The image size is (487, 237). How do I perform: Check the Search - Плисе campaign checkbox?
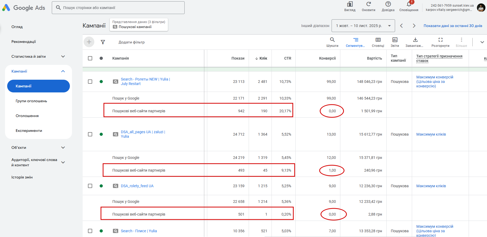[90, 231]
